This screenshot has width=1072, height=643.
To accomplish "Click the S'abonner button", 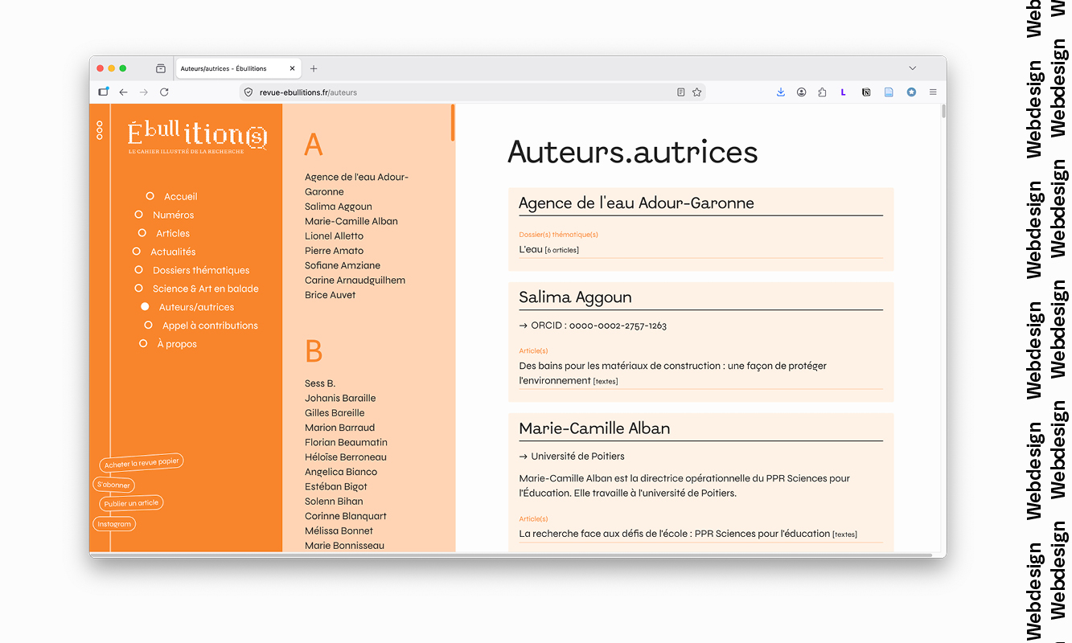I will 113,485.
